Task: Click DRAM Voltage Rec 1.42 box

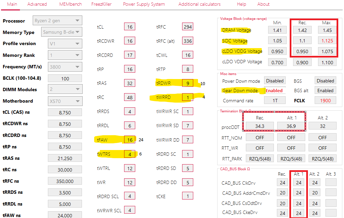Action: [x=302, y=30]
